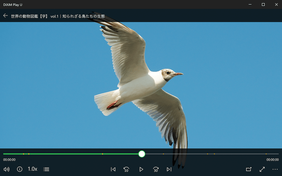Mute the audio with speaker icon
The height and width of the screenshot is (176, 282).
click(x=6, y=169)
